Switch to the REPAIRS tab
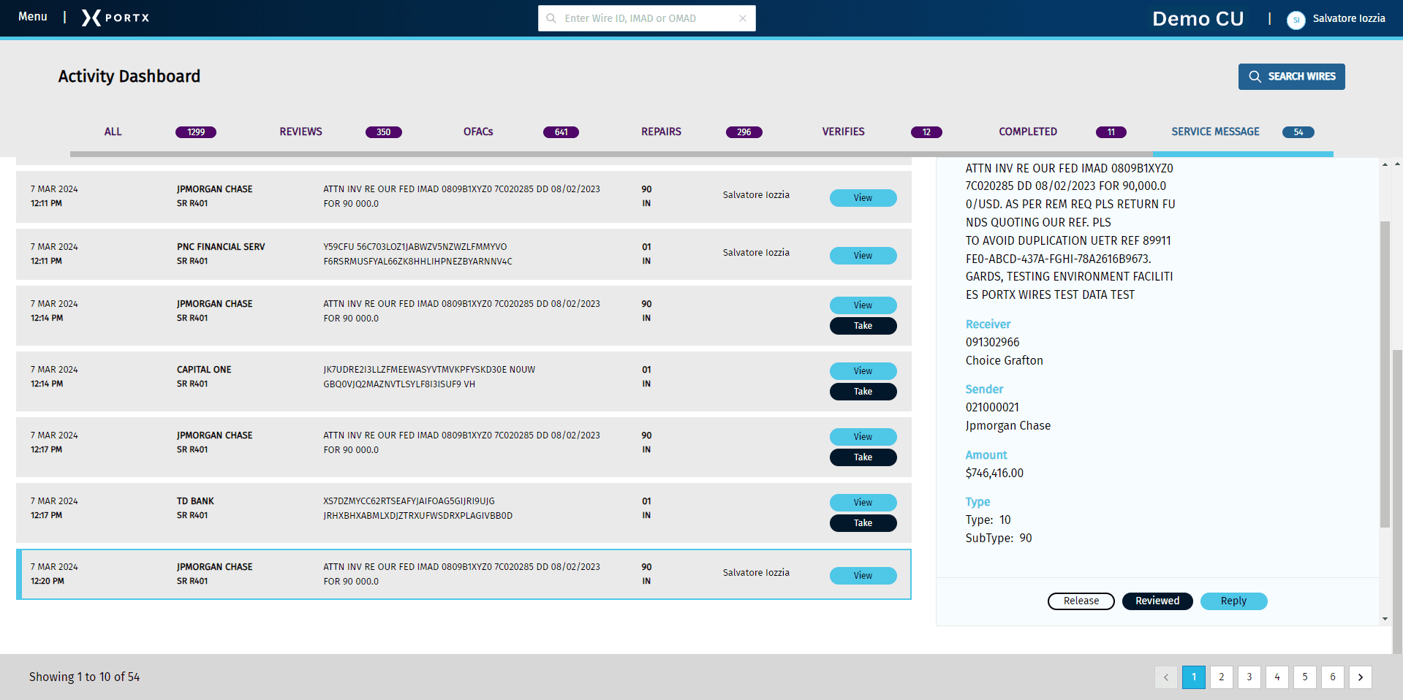 [x=661, y=132]
